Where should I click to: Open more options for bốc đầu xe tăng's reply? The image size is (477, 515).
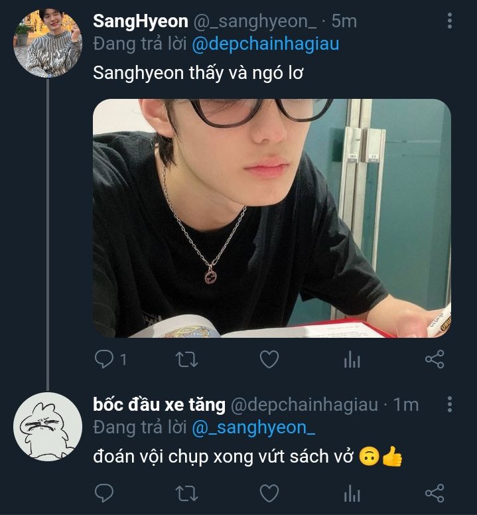(450, 404)
